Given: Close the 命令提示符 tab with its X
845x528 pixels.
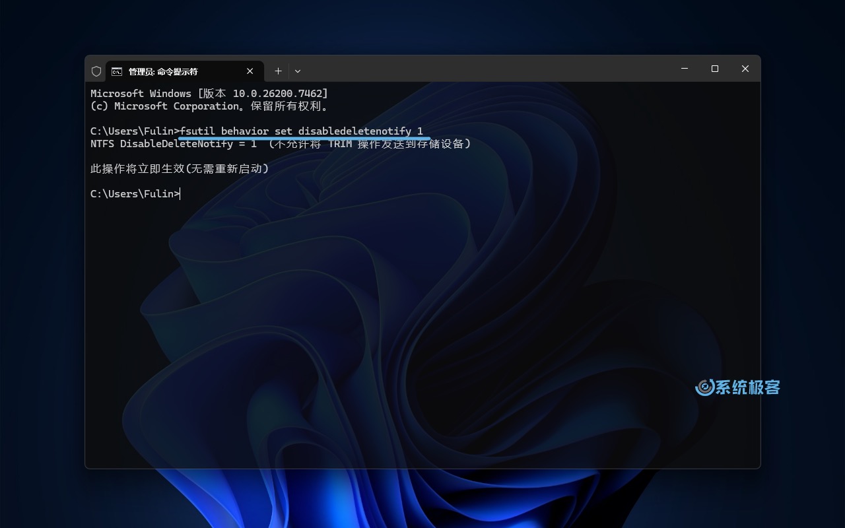Looking at the screenshot, I should (250, 71).
